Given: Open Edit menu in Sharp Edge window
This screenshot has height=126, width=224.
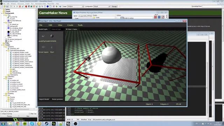Looking at the screenshot, I should [50, 25].
